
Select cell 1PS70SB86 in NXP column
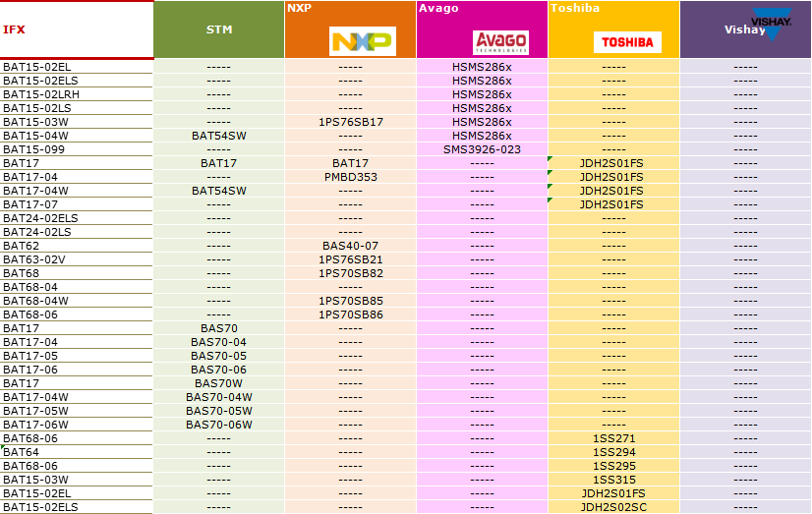point(351,314)
